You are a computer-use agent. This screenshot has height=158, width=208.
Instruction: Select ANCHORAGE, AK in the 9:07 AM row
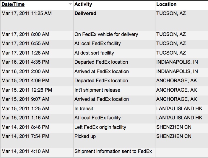pos(176,99)
